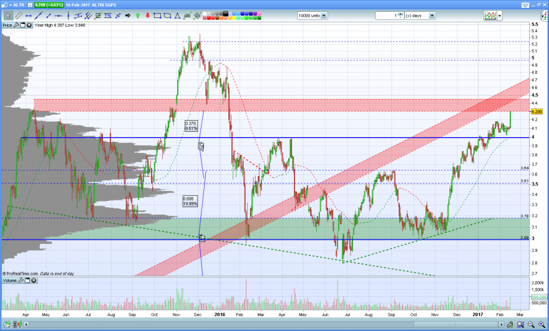Click the Price panel label
The height and width of the screenshot is (331, 549).
7,25
